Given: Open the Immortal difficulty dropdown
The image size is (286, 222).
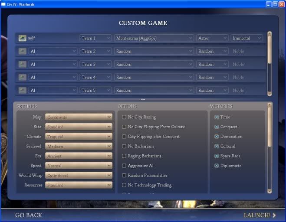Looking at the screenshot, I should [x=247, y=38].
